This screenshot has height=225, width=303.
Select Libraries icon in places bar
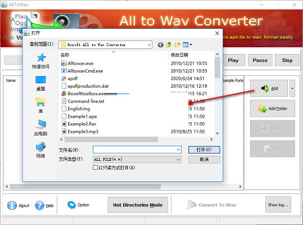(x=40, y=102)
